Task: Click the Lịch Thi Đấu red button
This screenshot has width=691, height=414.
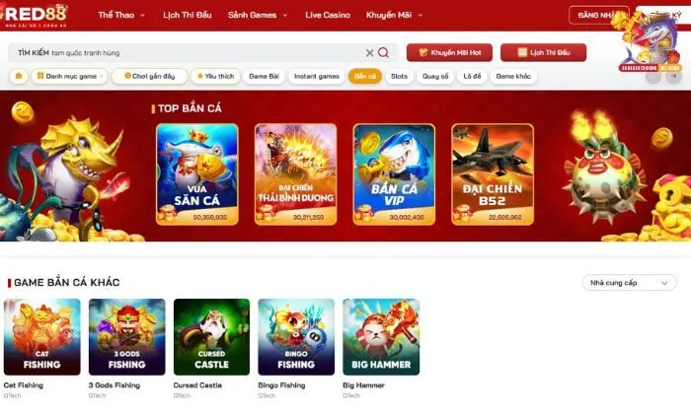Action: 543,52
